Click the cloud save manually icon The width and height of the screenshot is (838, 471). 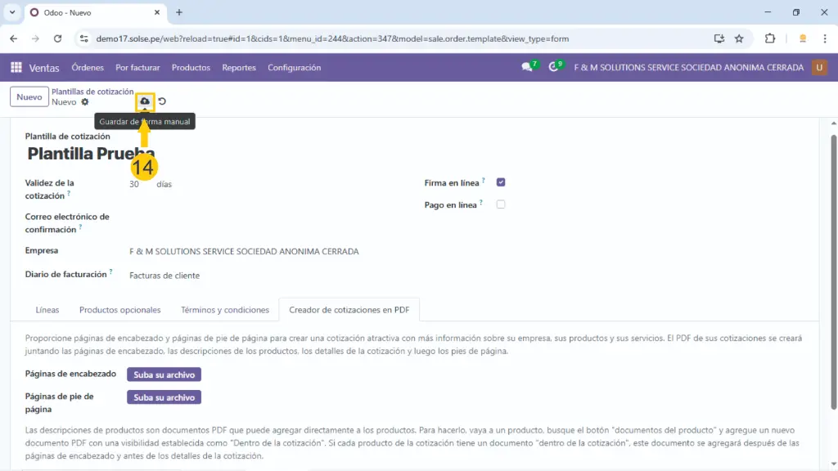coord(145,101)
